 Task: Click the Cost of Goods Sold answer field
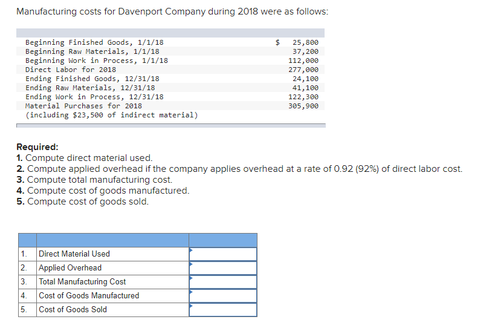pos(223,310)
